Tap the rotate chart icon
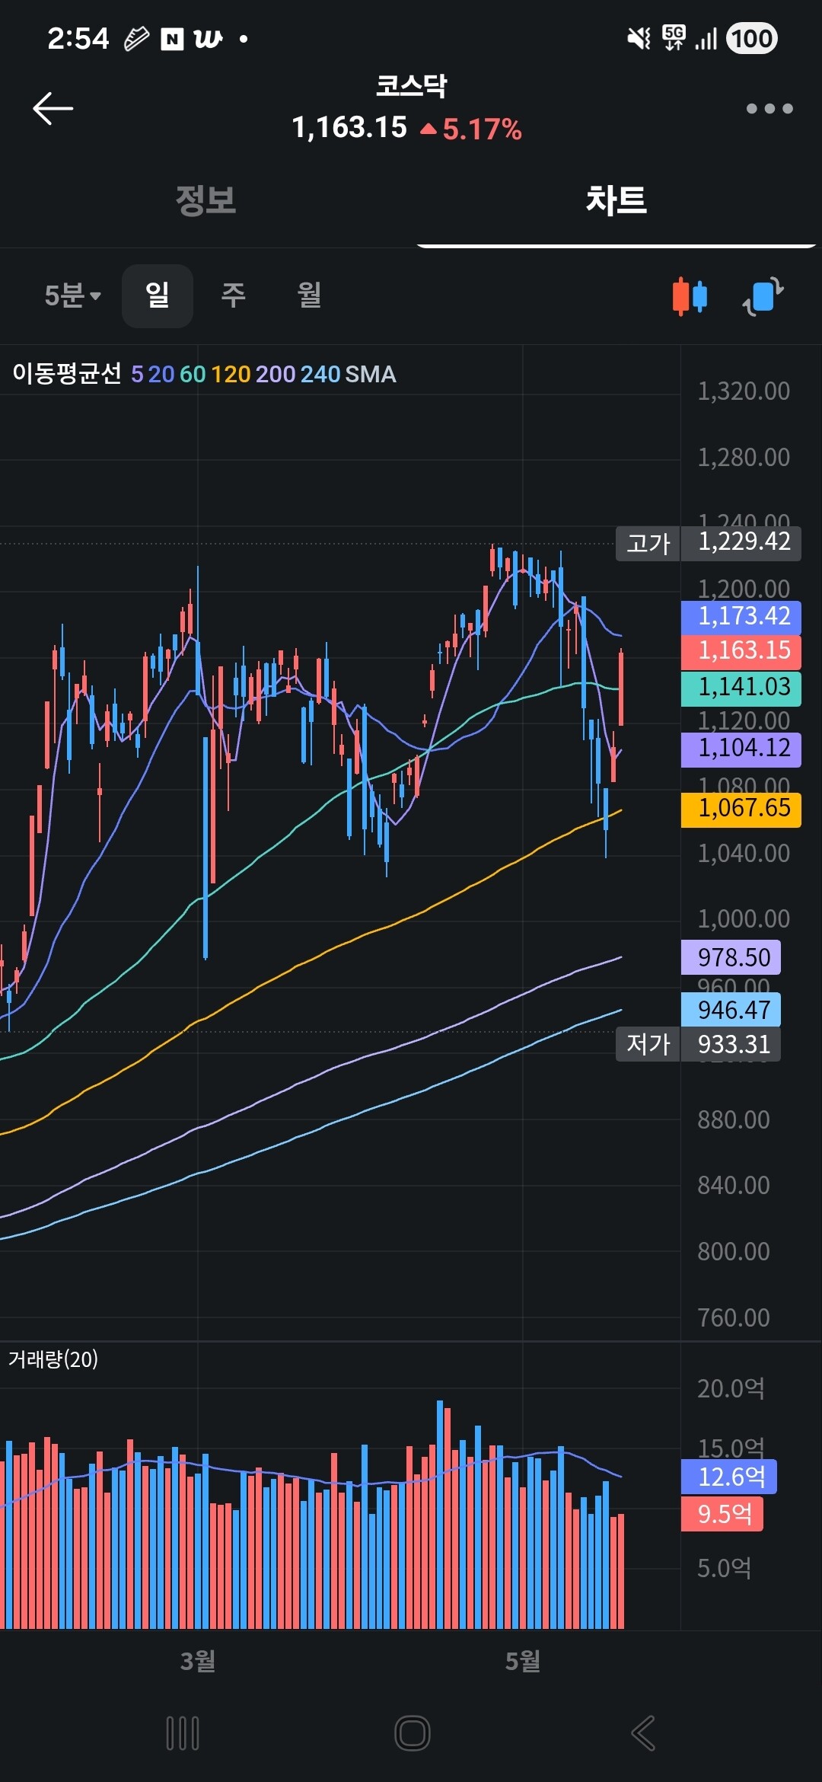The image size is (822, 1782). (763, 296)
